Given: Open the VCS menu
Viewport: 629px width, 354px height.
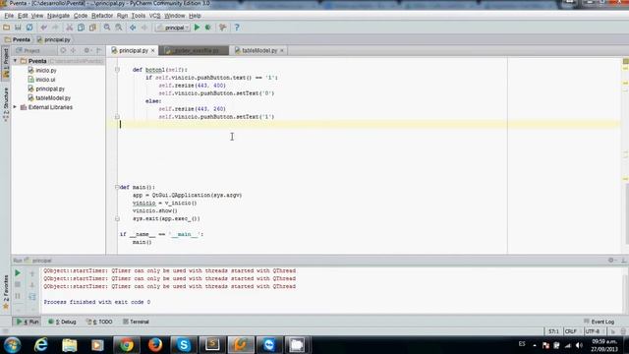Looking at the screenshot, I should coord(155,16).
